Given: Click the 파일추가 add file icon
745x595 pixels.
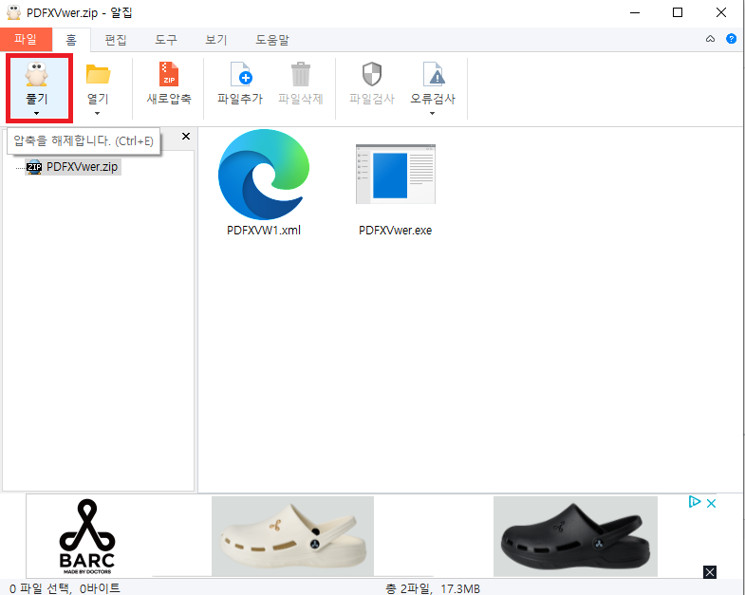Looking at the screenshot, I should pos(240,74).
